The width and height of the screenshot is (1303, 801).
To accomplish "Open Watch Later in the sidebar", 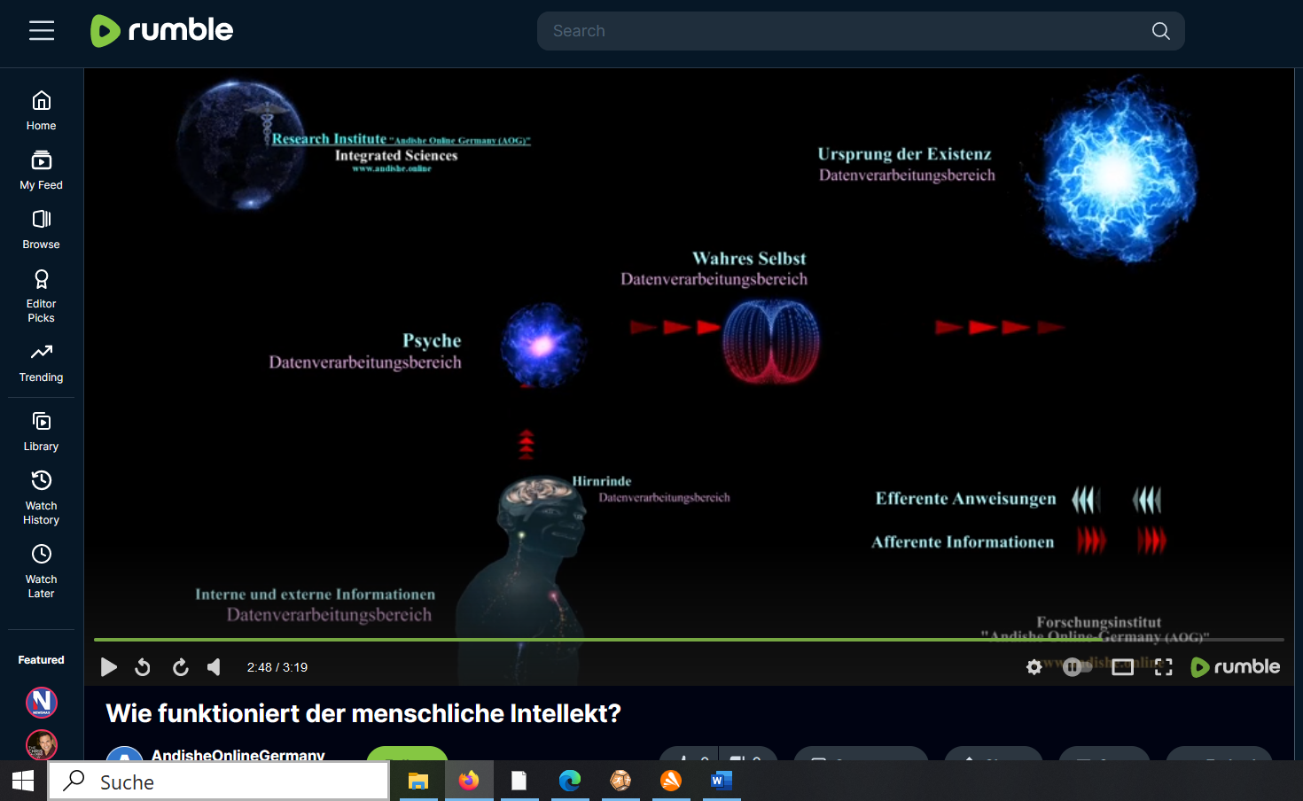I will point(41,572).
